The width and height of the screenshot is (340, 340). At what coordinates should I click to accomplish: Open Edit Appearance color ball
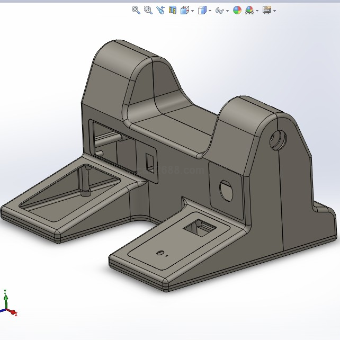[x=237, y=10]
